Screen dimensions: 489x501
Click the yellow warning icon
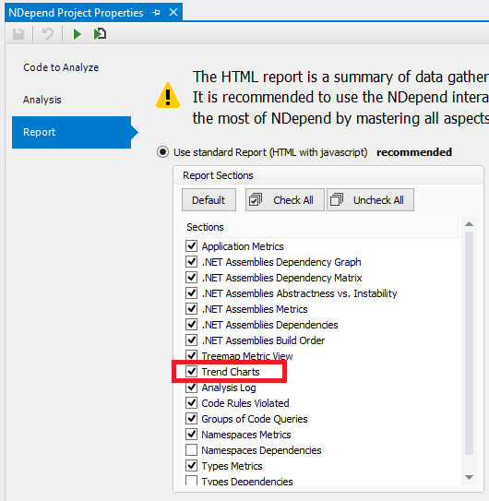(168, 95)
